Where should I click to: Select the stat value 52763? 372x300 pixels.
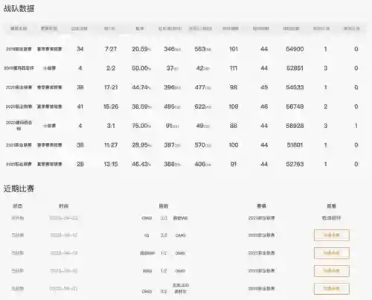coord(295,164)
